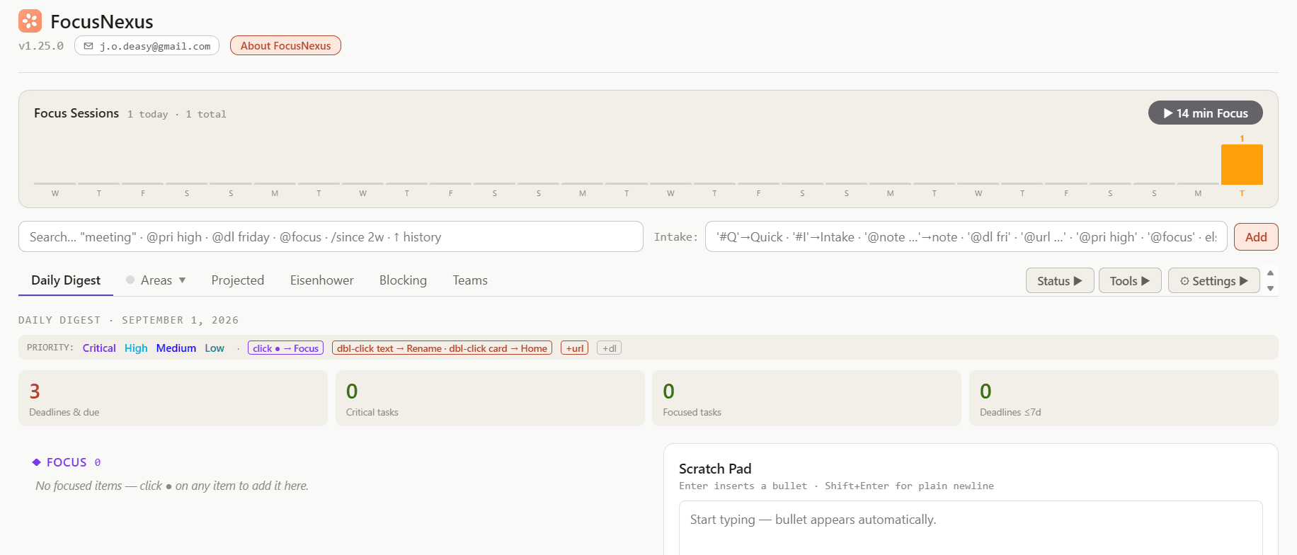Open the Focused tasks card
This screenshot has width=1297, height=555.
tap(806, 399)
